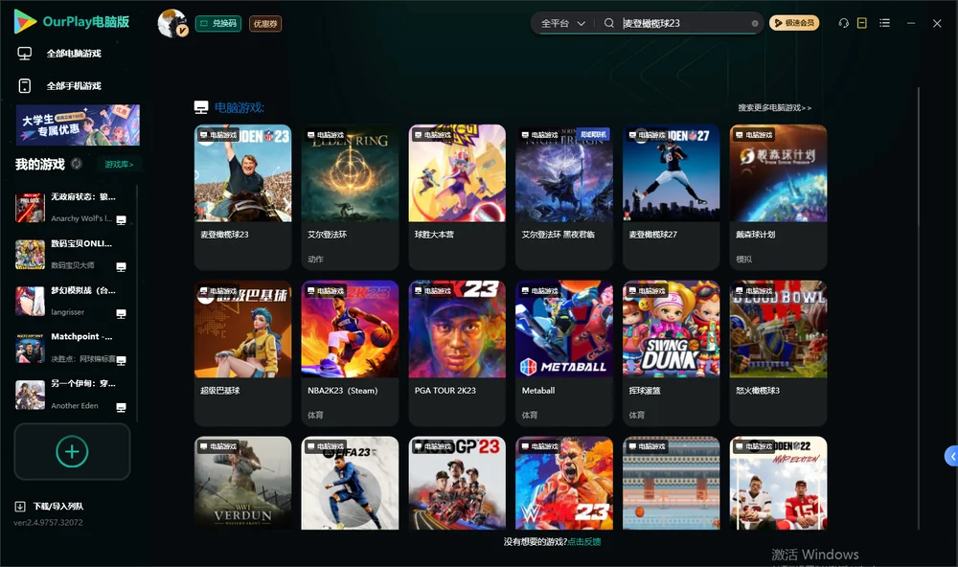Image resolution: width=958 pixels, height=567 pixels.
Task: Open 麦登橄榄球27 game card
Action: (x=672, y=196)
